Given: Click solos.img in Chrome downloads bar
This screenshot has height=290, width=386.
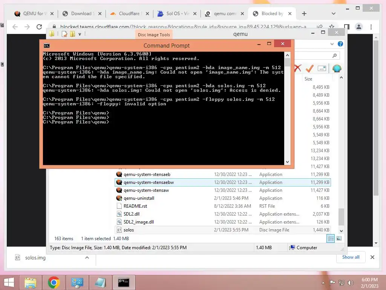Looking at the screenshot, I should pos(35,258).
